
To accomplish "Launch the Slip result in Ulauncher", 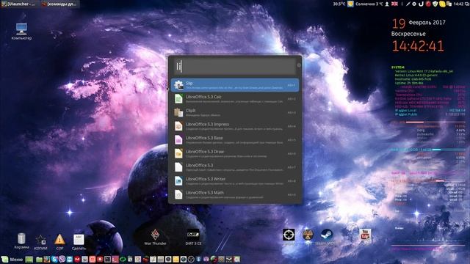I will click(235, 85).
